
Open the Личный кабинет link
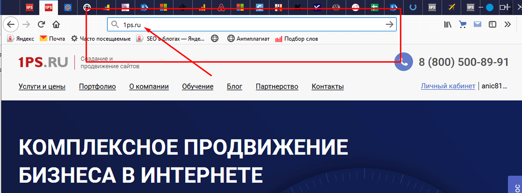tap(448, 86)
